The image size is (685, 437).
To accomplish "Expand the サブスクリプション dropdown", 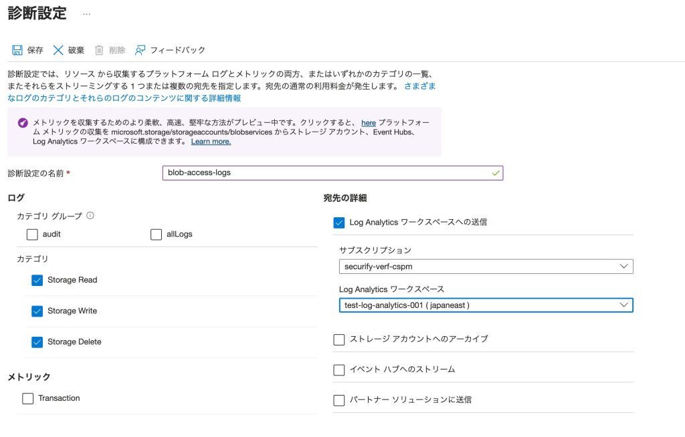I will 486,267.
